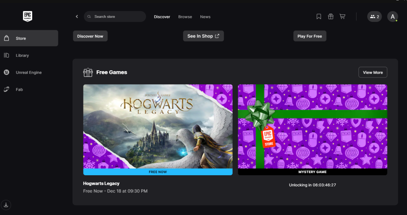Click the search magnifier icon
The height and width of the screenshot is (215, 407).
click(x=89, y=17)
